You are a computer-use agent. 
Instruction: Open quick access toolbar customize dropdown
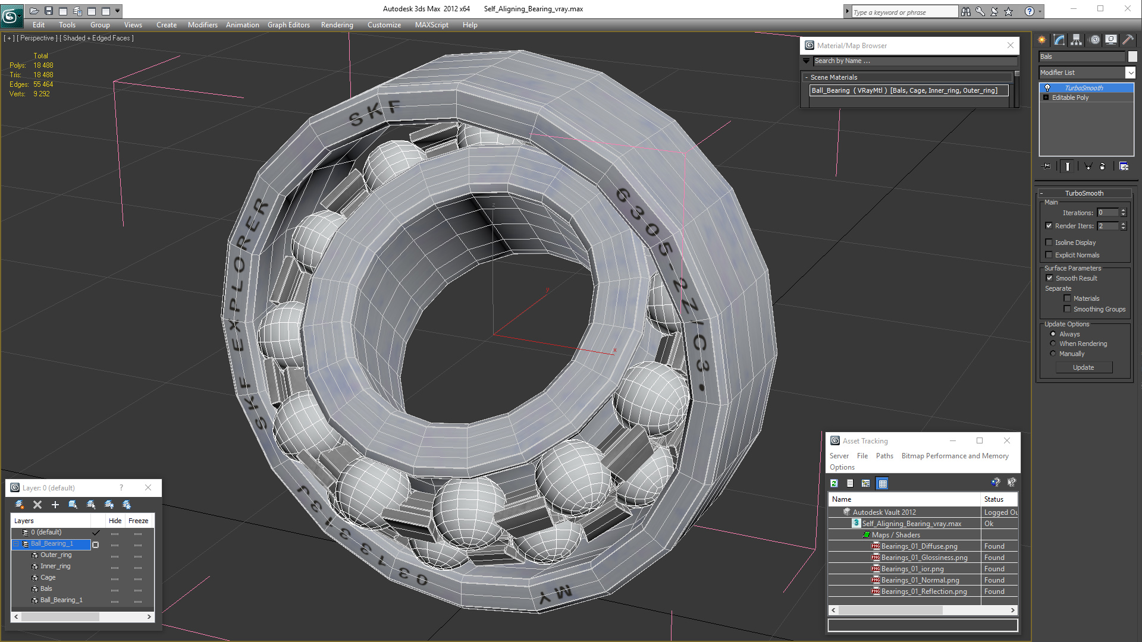click(x=118, y=11)
